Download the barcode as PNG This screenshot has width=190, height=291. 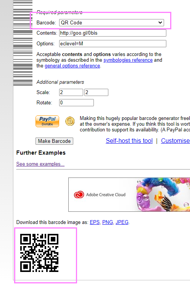(x=108, y=222)
